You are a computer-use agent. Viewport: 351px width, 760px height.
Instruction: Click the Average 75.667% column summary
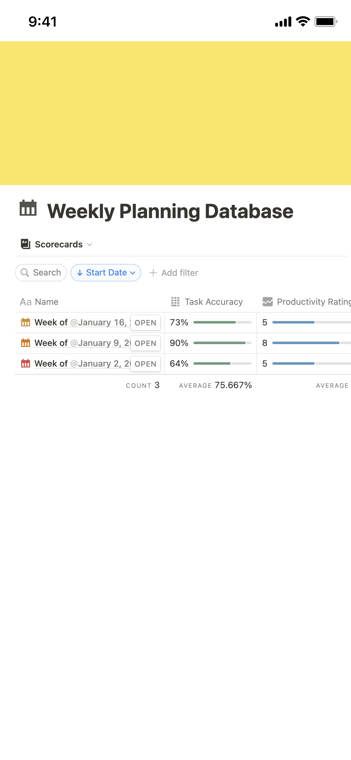(215, 385)
